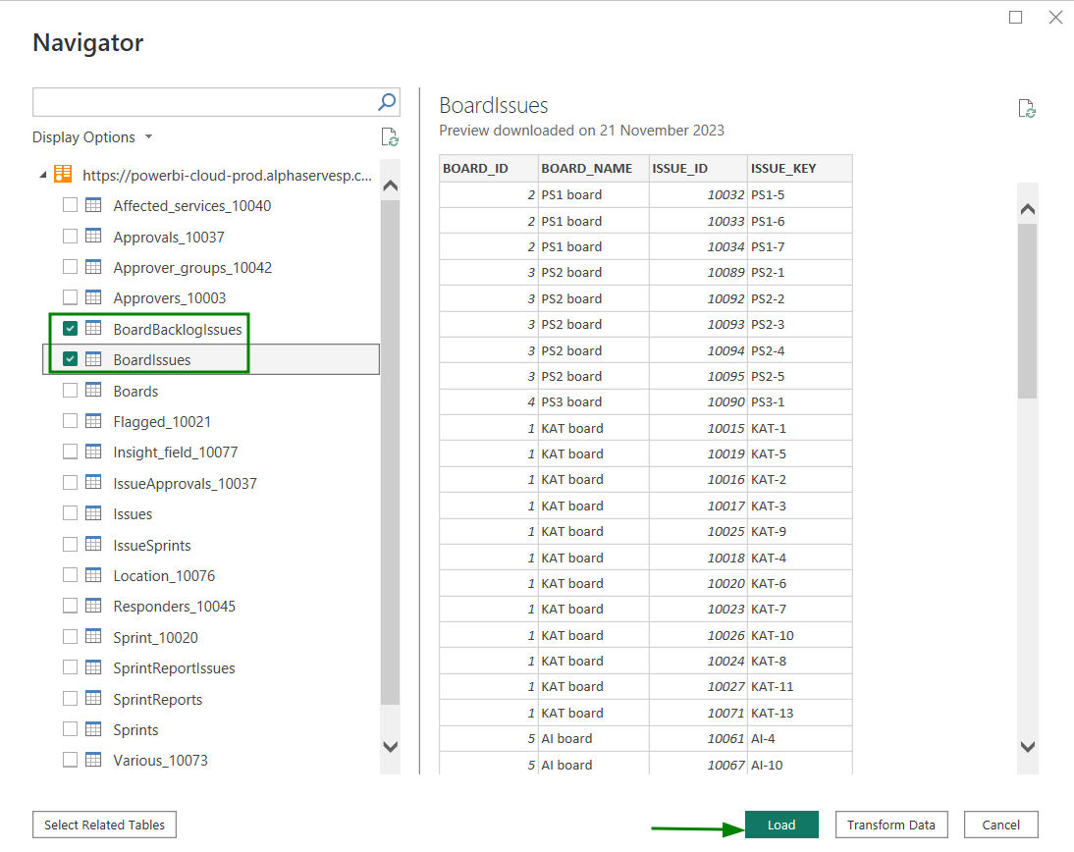Uncheck the BoardIssues checkbox
This screenshot has width=1074, height=852.
point(71,359)
